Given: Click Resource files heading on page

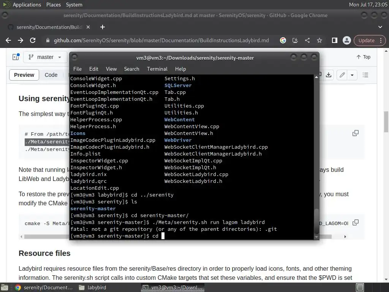Looking at the screenshot, I should coord(44,253).
